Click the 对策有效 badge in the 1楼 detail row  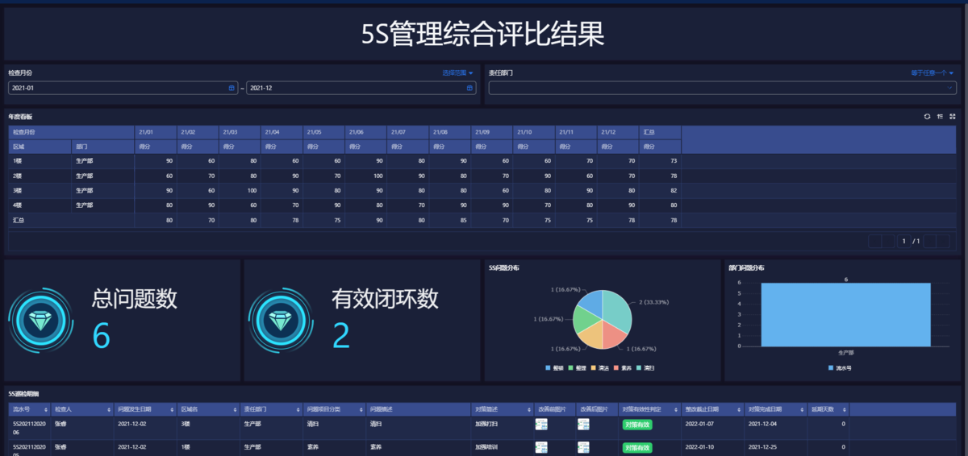(636, 447)
